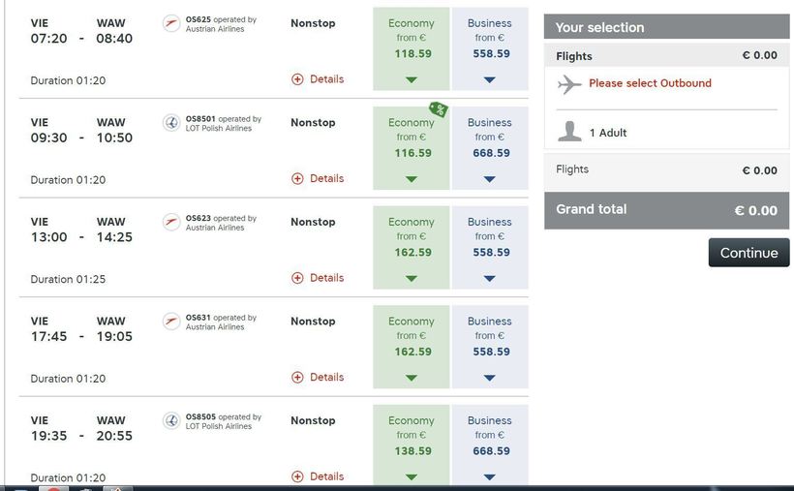Click green discount tag on 116.59 Economy fare
The height and width of the screenshot is (491, 794).
coord(438,109)
